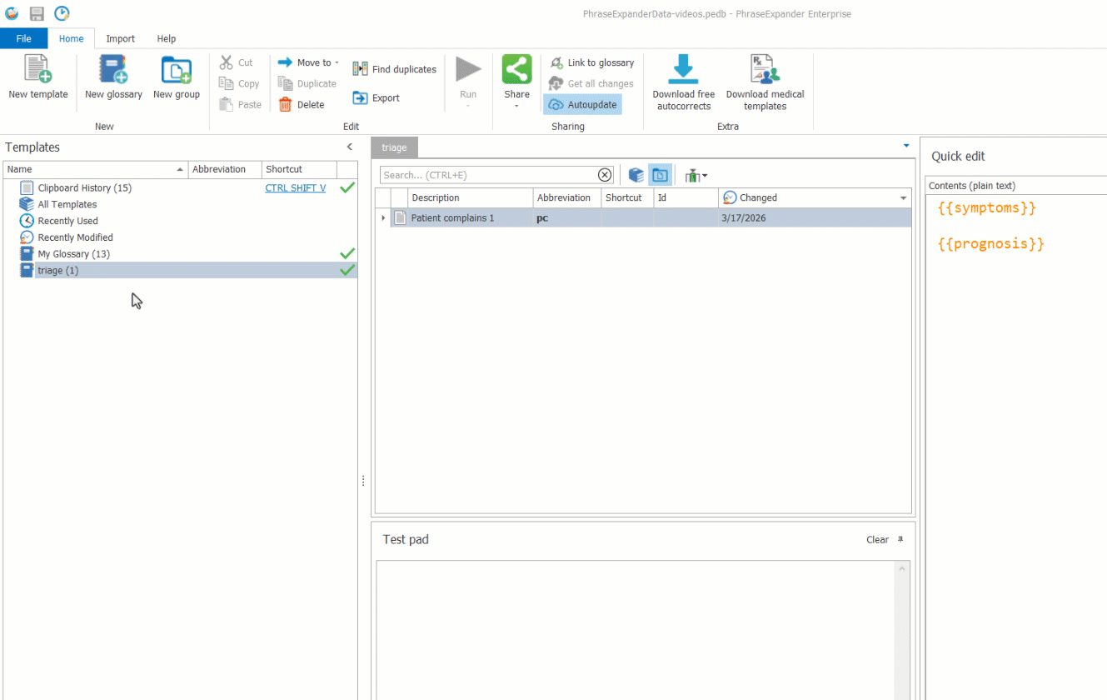This screenshot has height=700, width=1107.
Task: Click the stacked books icon beside search
Action: pos(636,175)
